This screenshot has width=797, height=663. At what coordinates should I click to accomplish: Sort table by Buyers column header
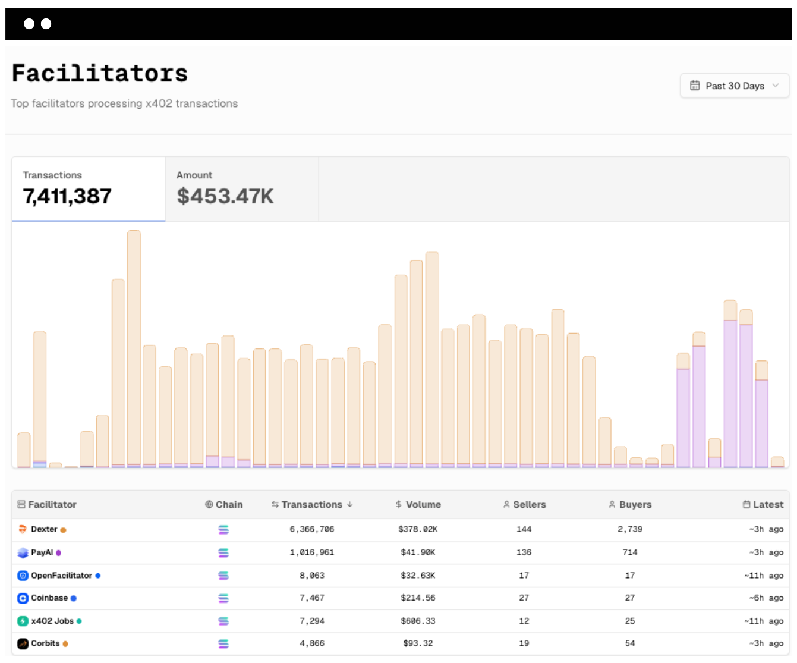630,504
